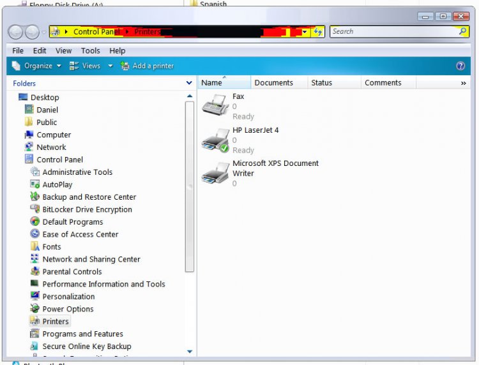
Task: Click HP LaserJet 4 name text
Action: (x=255, y=130)
